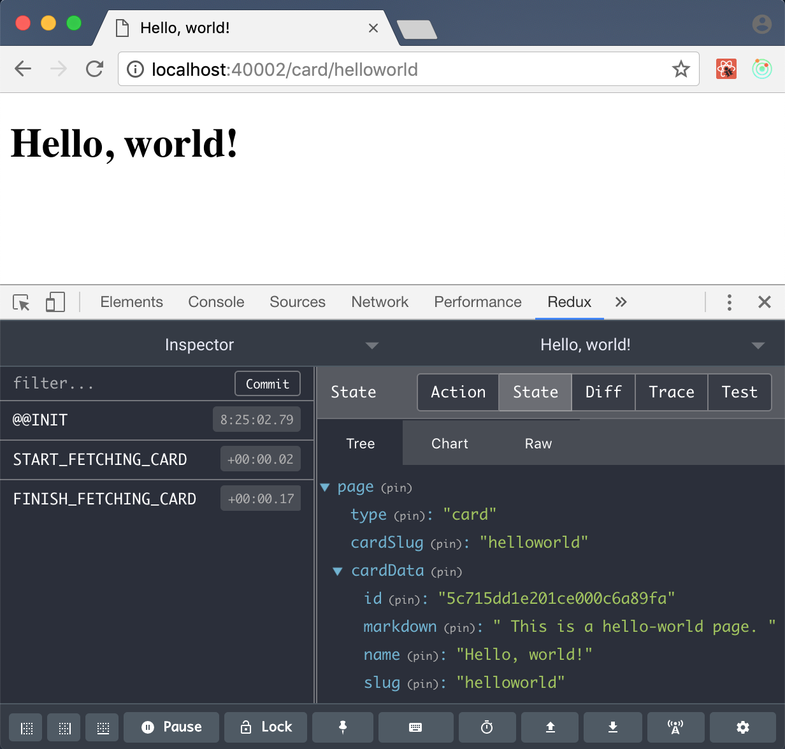785x749 pixels.
Task: Click the site info icon in address bar
Action: tap(135, 69)
